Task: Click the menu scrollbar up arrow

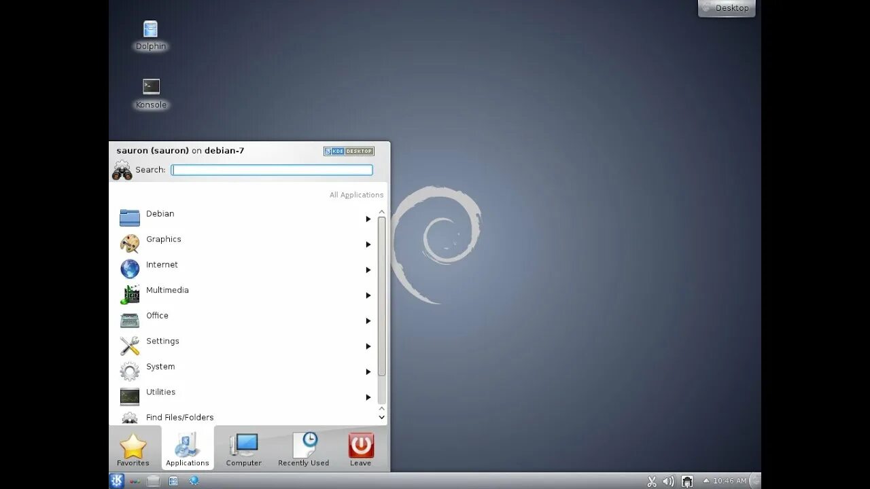Action: [381, 212]
